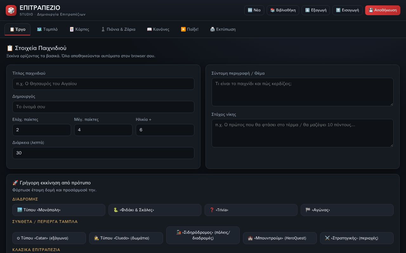
Task: Click the Στοιχεία Παιχνιδιού heading
Action: pos(36,48)
